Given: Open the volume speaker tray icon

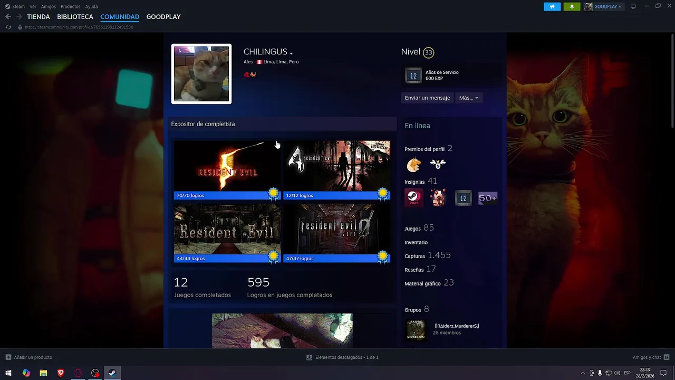Looking at the screenshot, I should click(617, 373).
